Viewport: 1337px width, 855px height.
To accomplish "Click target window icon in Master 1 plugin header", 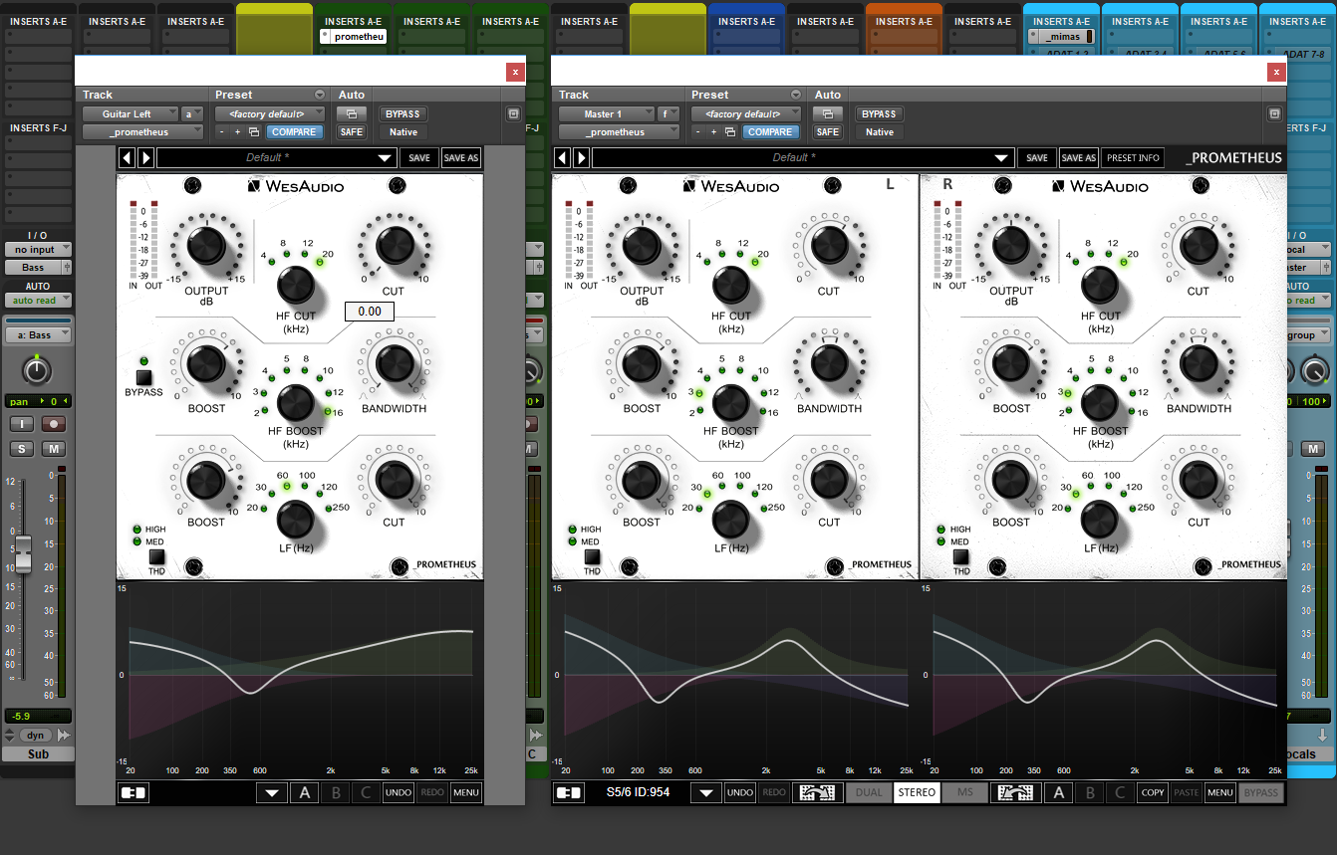I will pyautogui.click(x=1273, y=114).
